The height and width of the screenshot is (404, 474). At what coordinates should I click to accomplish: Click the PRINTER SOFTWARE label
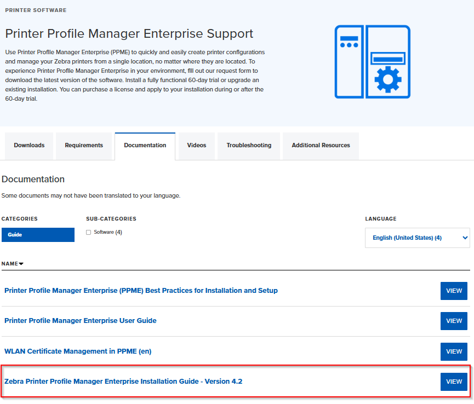[36, 10]
